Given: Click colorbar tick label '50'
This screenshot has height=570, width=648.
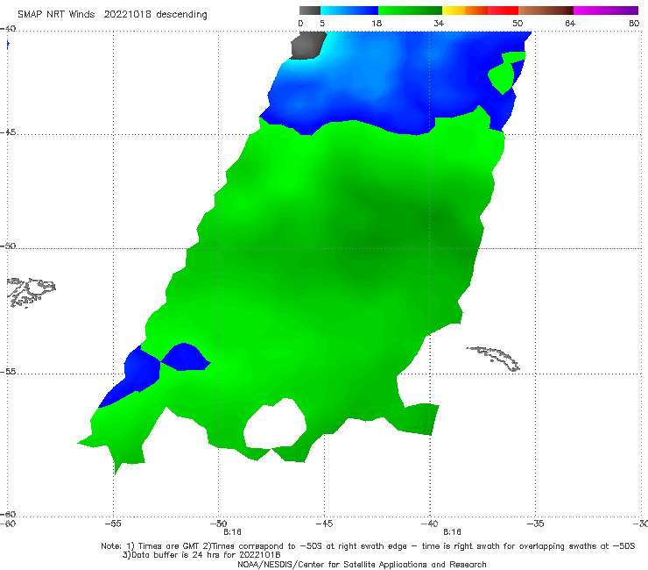Looking at the screenshot, I should pos(518,24).
